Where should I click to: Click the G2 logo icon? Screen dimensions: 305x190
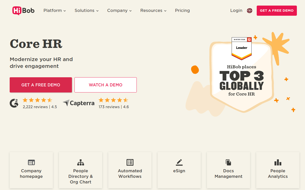click(14, 103)
